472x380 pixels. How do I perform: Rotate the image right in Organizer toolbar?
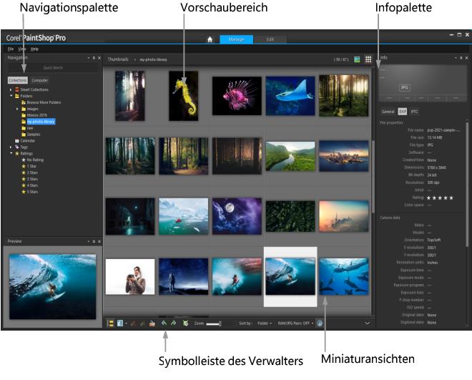172,323
